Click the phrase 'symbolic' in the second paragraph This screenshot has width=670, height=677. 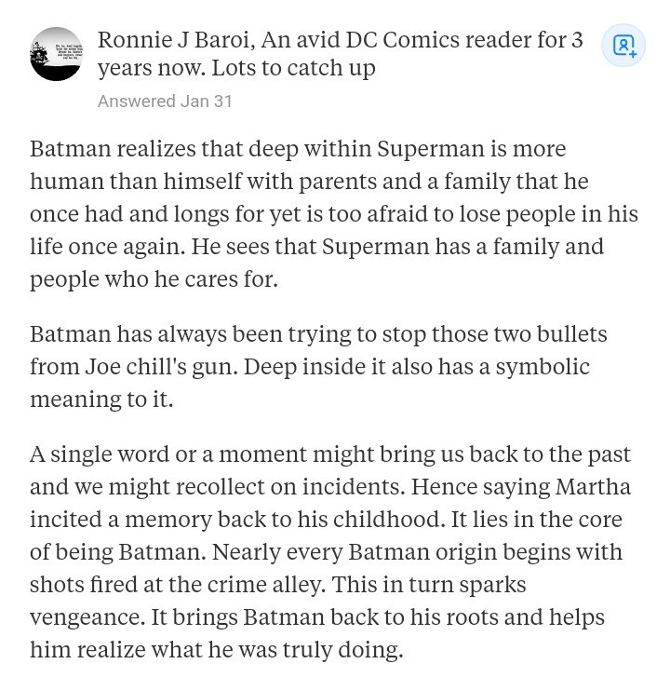[x=543, y=367]
